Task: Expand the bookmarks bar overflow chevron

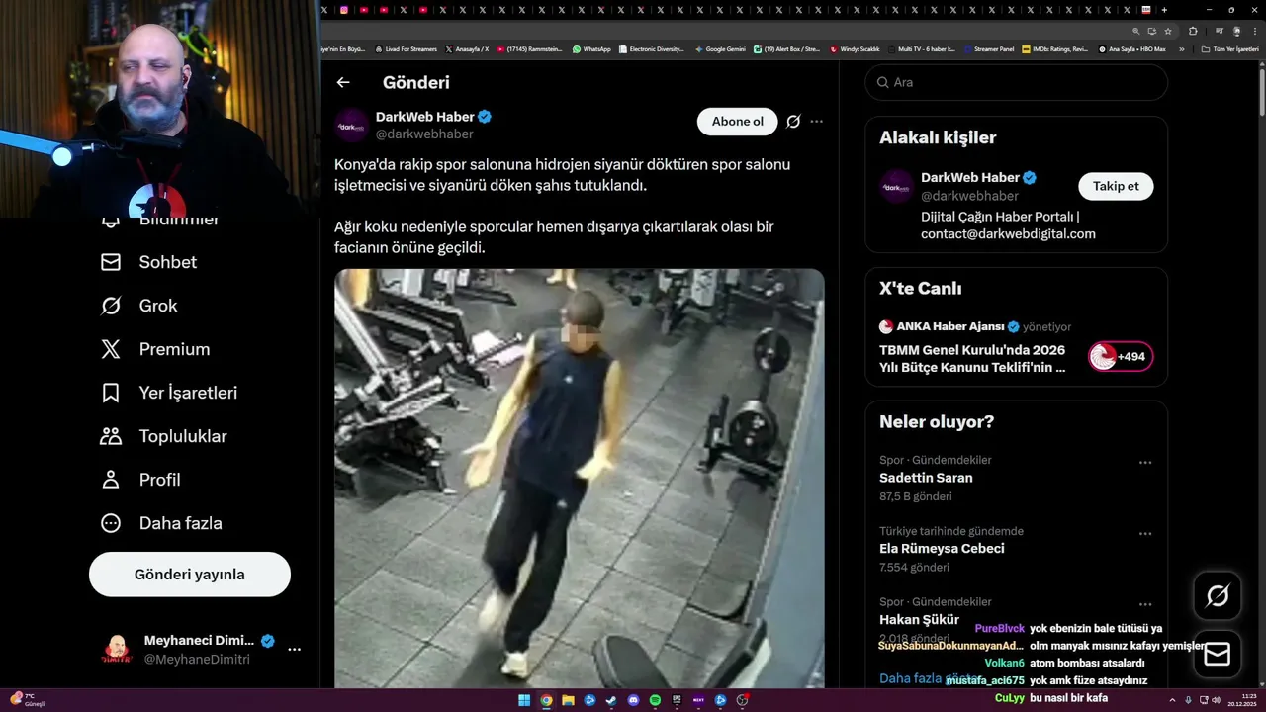Action: (x=1182, y=48)
